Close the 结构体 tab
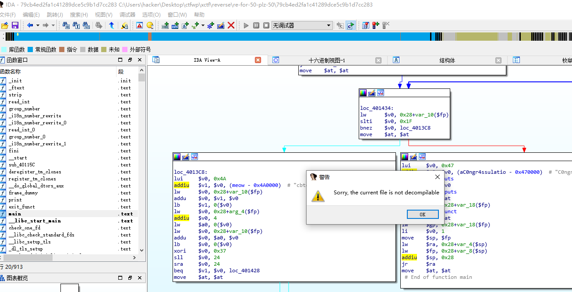Image resolution: width=572 pixels, height=292 pixels. click(x=498, y=60)
